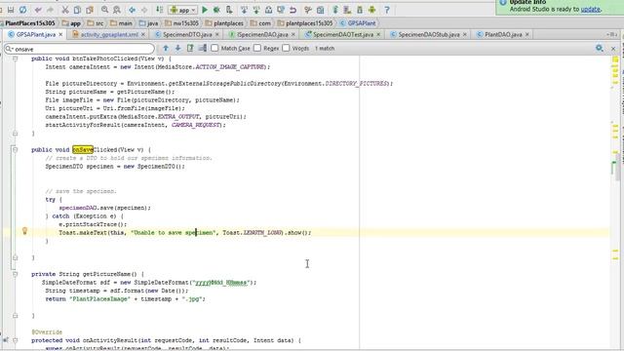Screen dimensions: 624x351
Task: Enable the Match Case checkbox
Action: coord(214,48)
